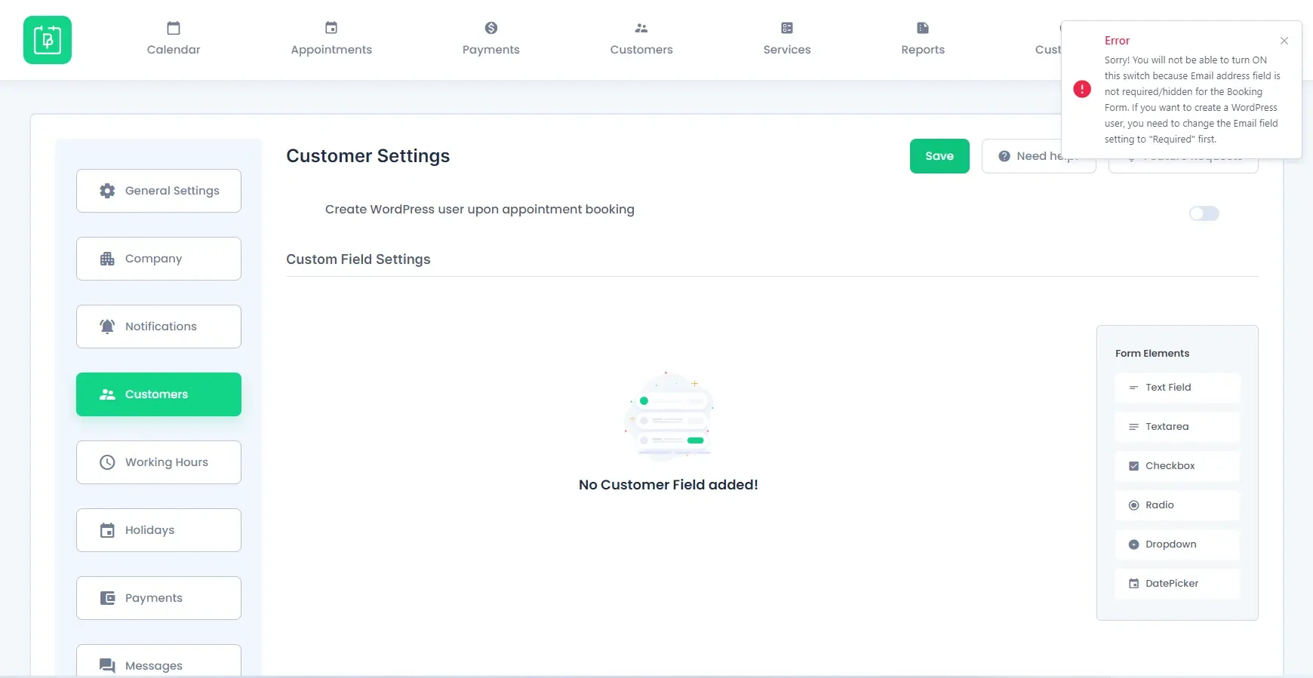Click the Holidays calendar icon in sidebar
Image resolution: width=1313 pixels, height=678 pixels.
(x=107, y=530)
